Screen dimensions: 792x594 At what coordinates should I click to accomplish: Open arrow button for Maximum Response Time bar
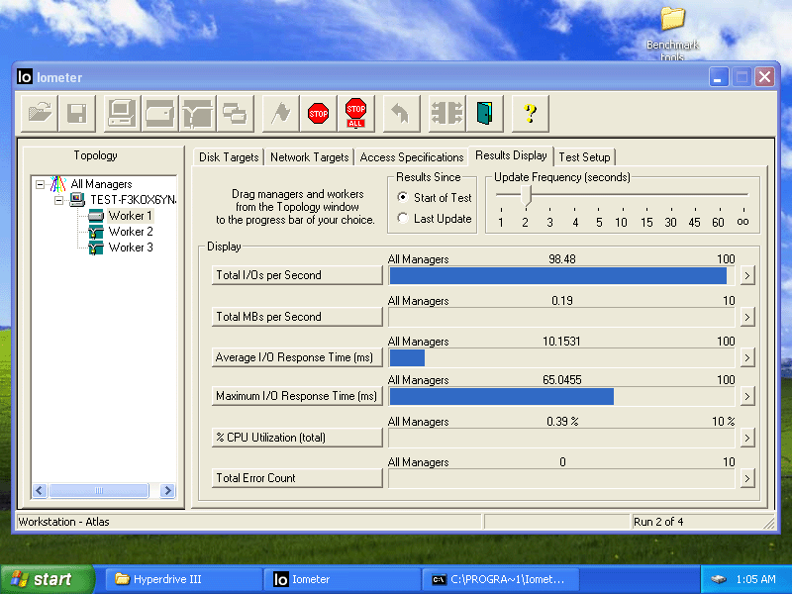pyautogui.click(x=747, y=397)
